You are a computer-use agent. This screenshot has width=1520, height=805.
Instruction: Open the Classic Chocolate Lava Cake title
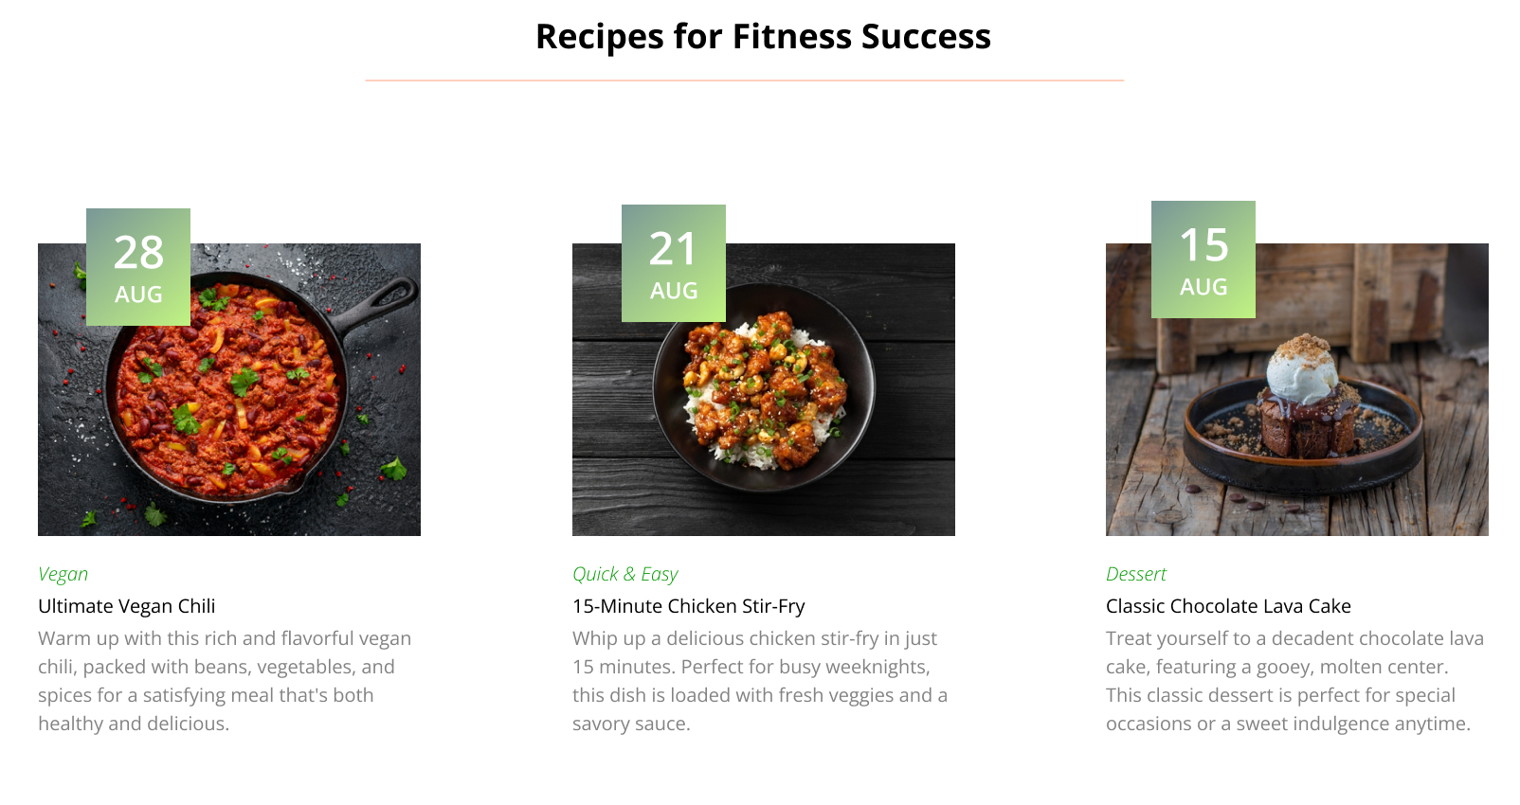[1228, 606]
